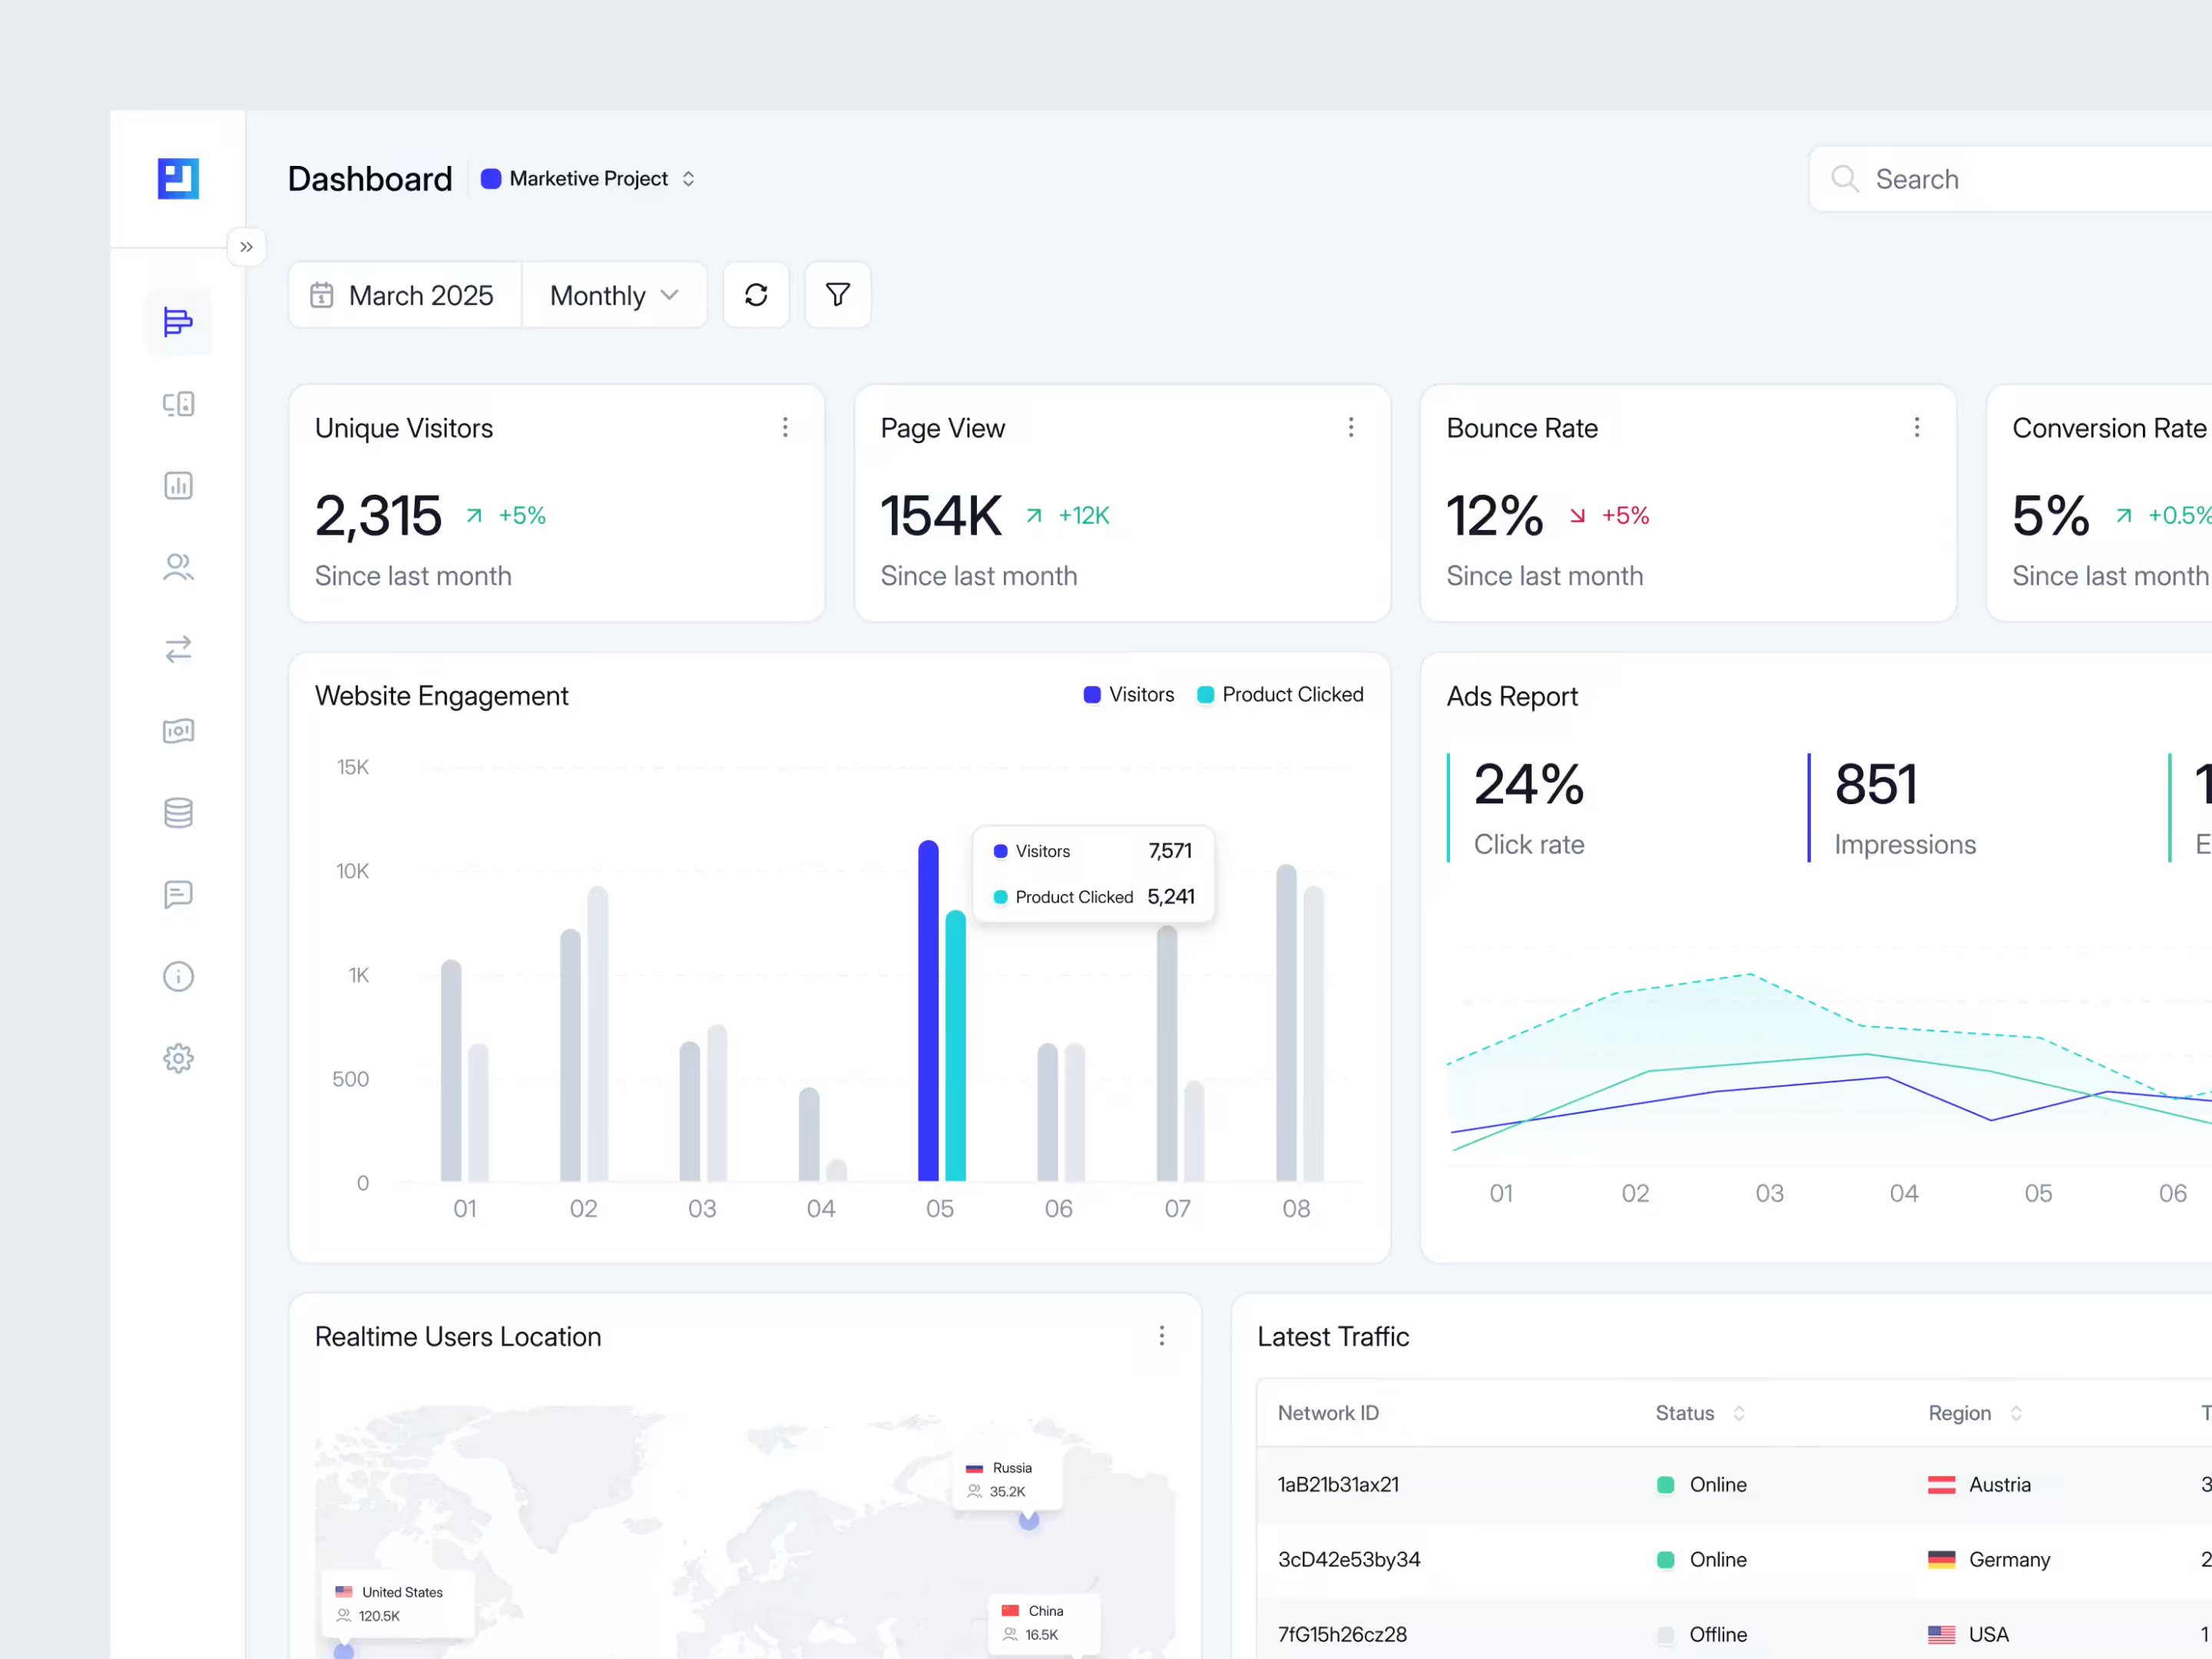Open the users sidebar icon

tap(178, 568)
